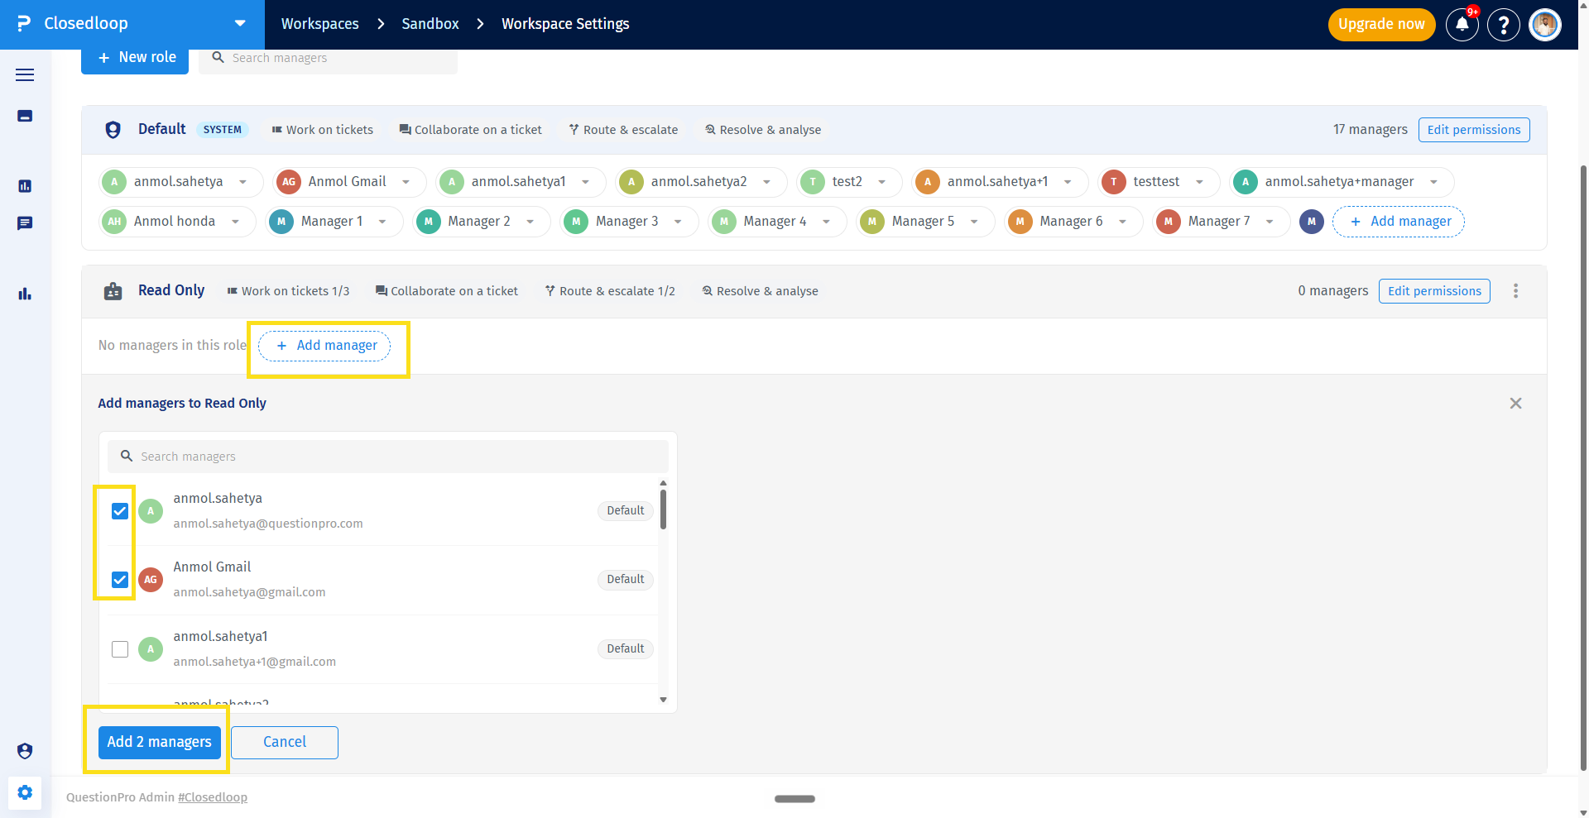Uncheck the Anmol Gmail checkbox
Screen dimensions: 1589x818
(x=120, y=580)
